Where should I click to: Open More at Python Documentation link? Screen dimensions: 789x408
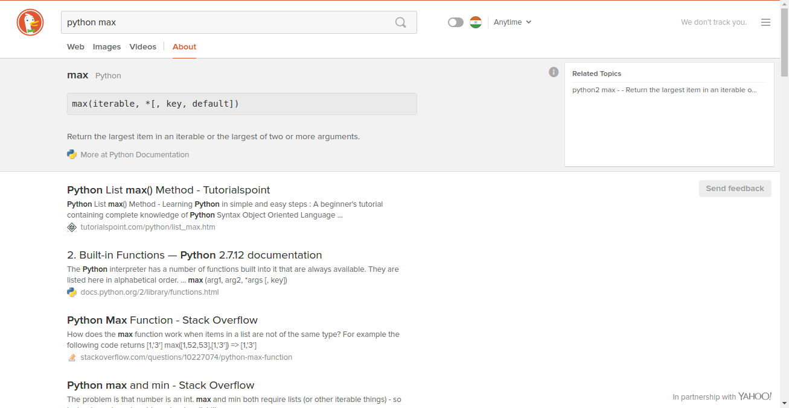135,155
